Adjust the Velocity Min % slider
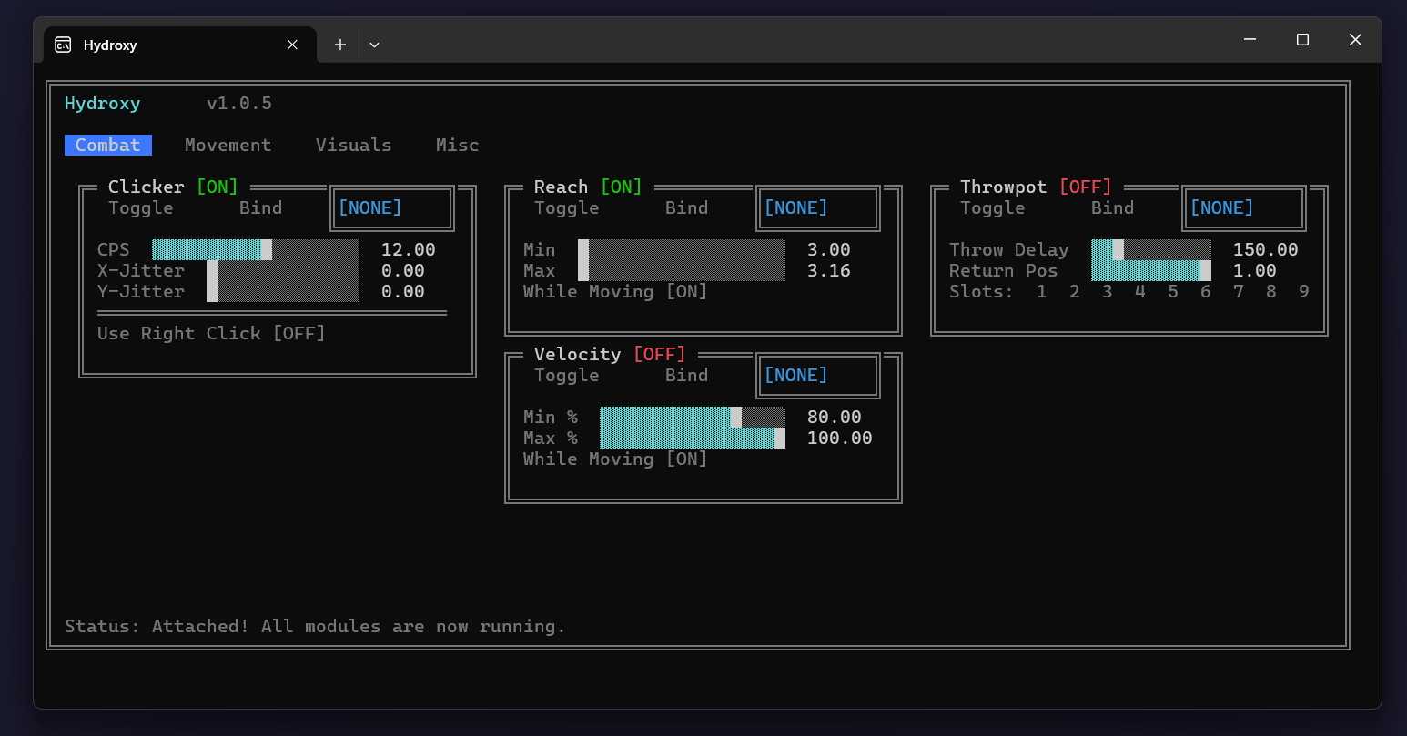1407x736 pixels. coord(693,418)
